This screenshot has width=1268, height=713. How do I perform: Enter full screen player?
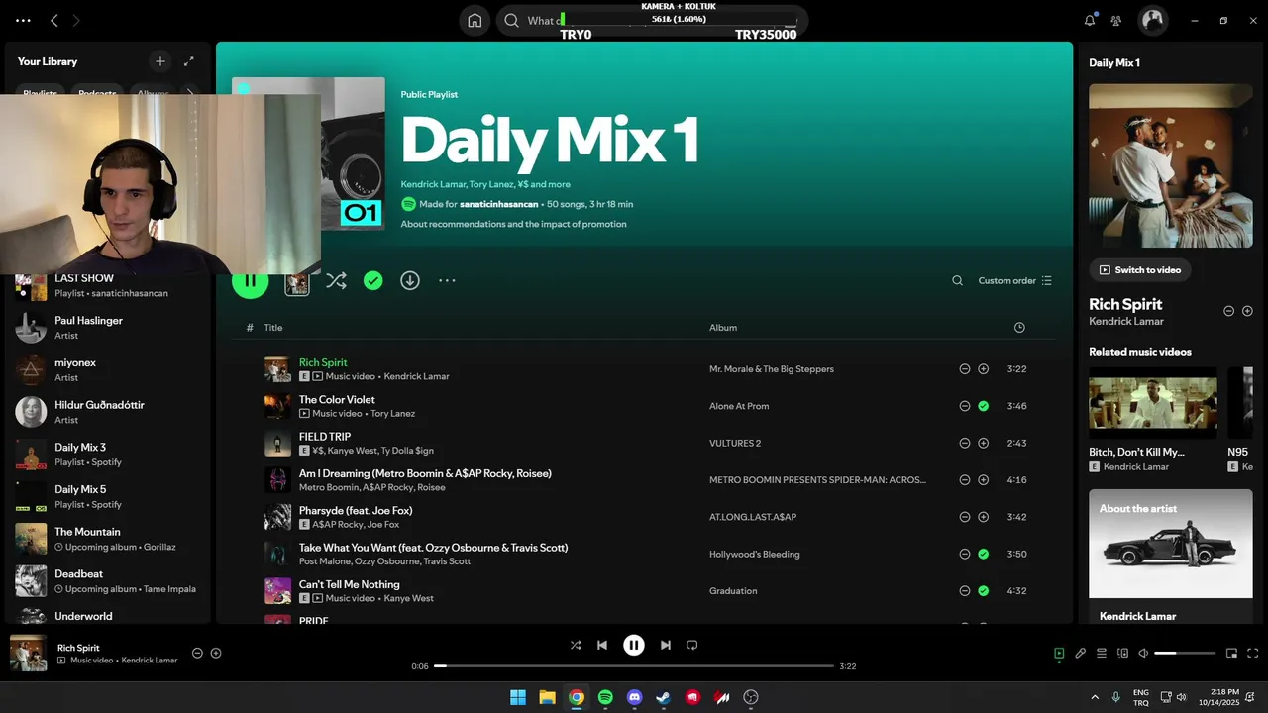pyautogui.click(x=1253, y=654)
